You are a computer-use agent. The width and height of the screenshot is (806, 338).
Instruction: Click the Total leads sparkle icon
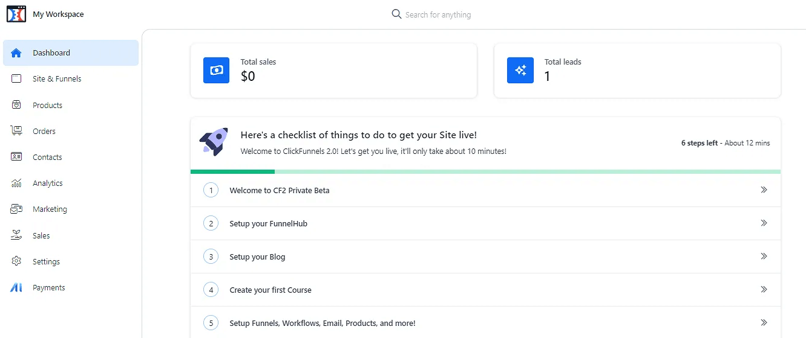(x=520, y=70)
